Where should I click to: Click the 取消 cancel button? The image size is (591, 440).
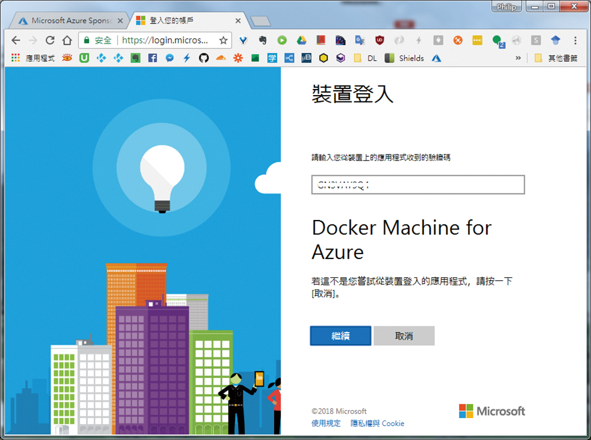[404, 336]
